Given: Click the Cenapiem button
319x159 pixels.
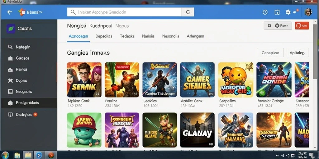Looking at the screenshot, I should [270, 53].
